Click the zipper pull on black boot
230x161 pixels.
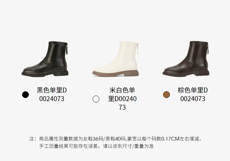(x=67, y=50)
